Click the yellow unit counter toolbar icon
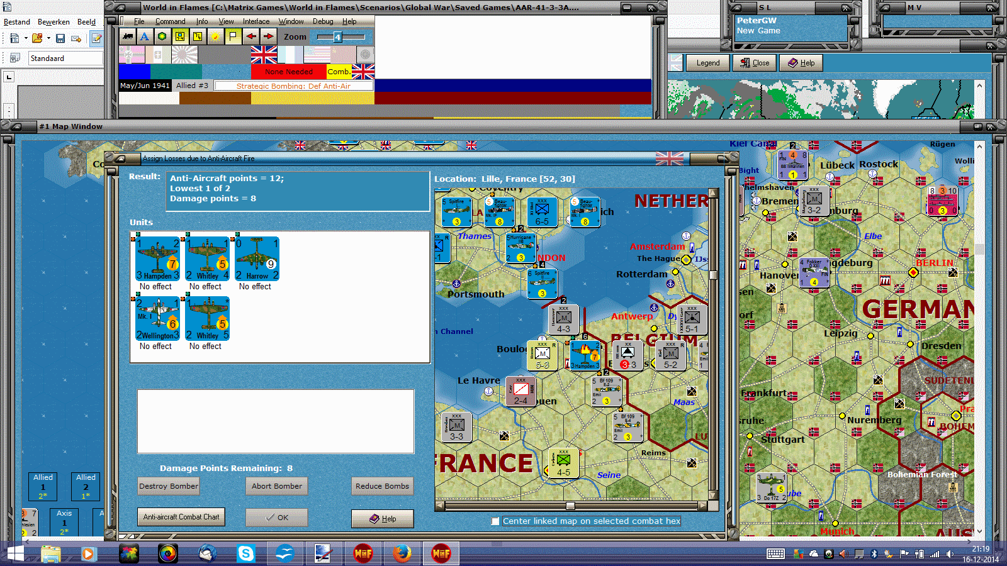Image resolution: width=1007 pixels, height=566 pixels. [x=180, y=36]
